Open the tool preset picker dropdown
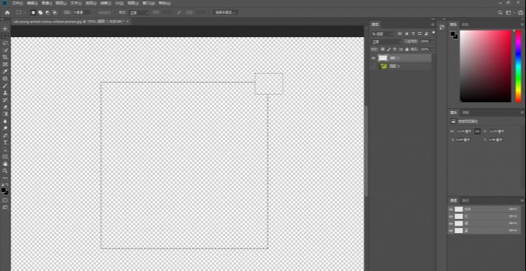Image resolution: width=526 pixels, height=271 pixels. point(20,13)
